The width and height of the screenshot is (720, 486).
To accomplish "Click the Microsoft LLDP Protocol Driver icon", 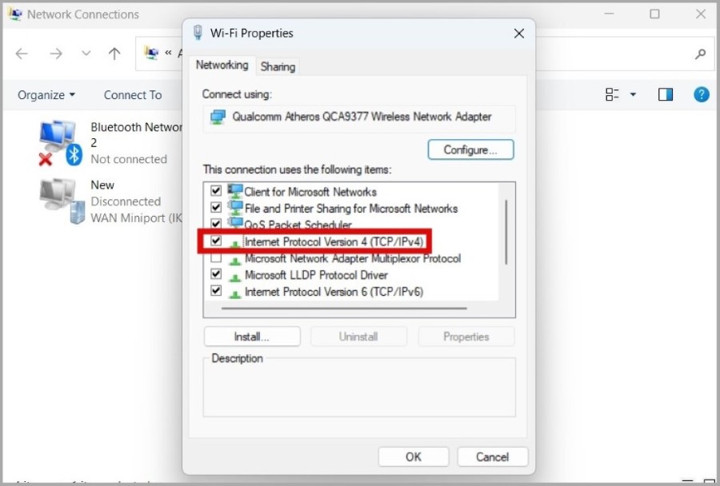I will click(235, 277).
